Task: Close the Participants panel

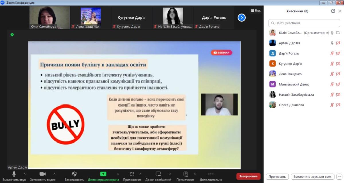Action: (x=340, y=11)
